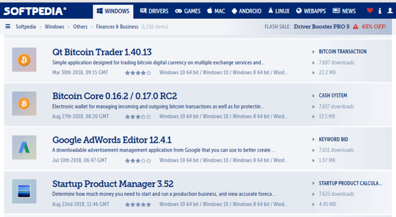Click the Driver Booster PRO 5 sale link
The image size is (396, 217).
[x=321, y=26]
